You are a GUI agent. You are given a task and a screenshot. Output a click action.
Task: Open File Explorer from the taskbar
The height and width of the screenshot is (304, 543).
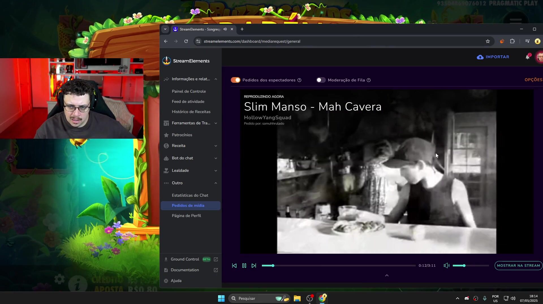[x=297, y=298]
